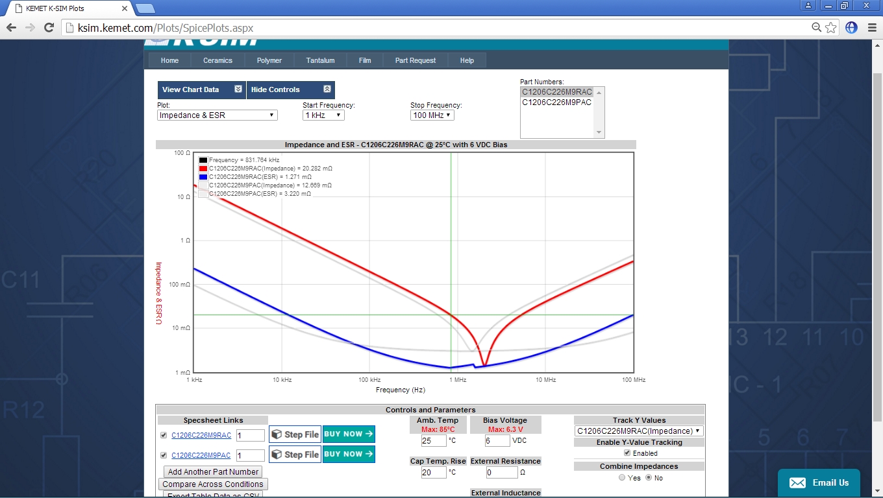Bookmark this page with the star icon
Screen dimensions: 883x498
831,27
